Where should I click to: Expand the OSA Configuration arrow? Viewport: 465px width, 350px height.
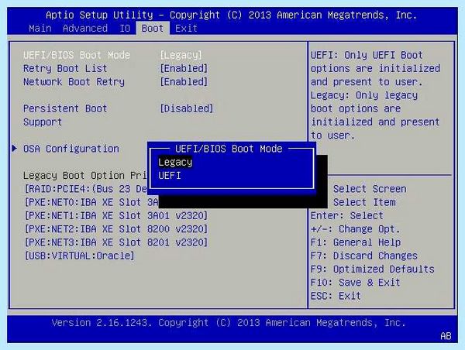tap(14, 148)
